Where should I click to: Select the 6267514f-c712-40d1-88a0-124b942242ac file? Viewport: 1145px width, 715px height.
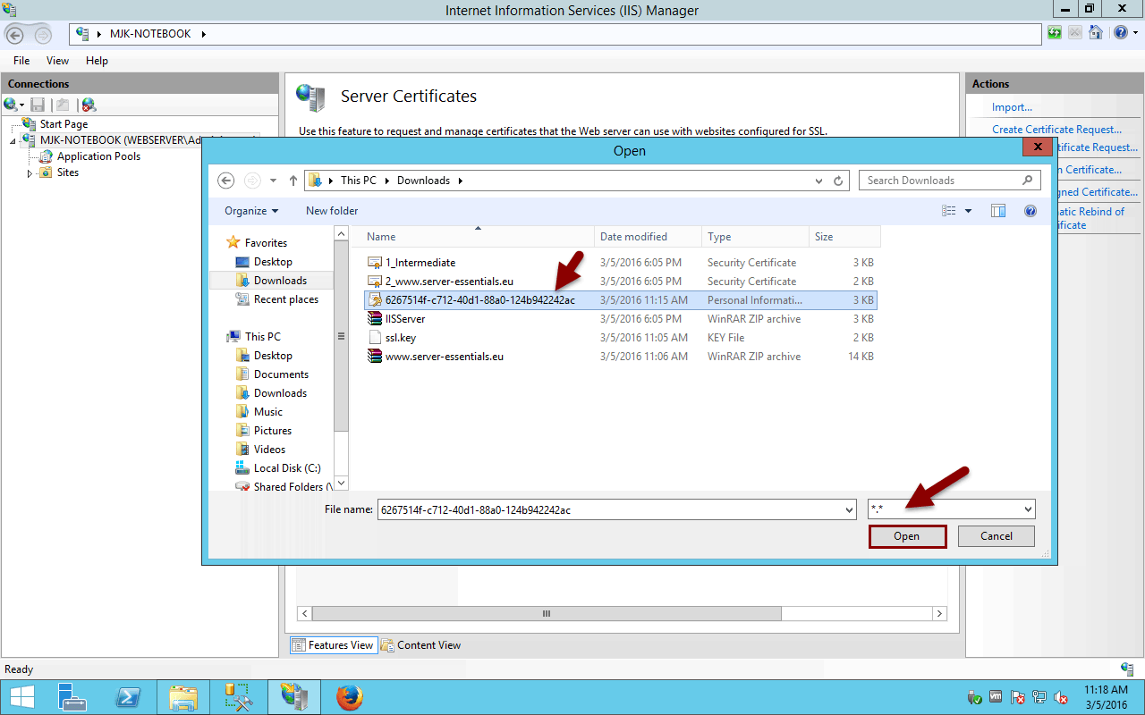pos(621,300)
